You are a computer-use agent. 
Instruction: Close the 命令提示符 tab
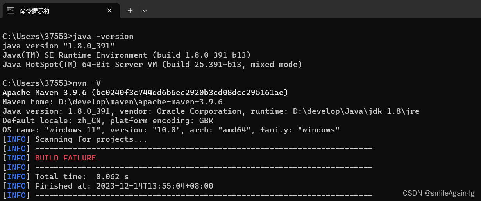pyautogui.click(x=110, y=11)
